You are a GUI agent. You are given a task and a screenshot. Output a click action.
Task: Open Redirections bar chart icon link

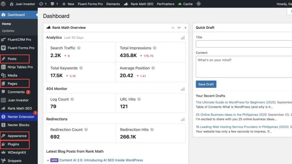pos(183,120)
